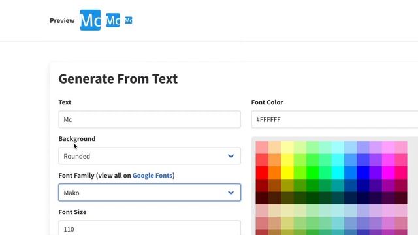Pick the cyan color swatch
The image size is (418, 235).
[x=338, y=173]
